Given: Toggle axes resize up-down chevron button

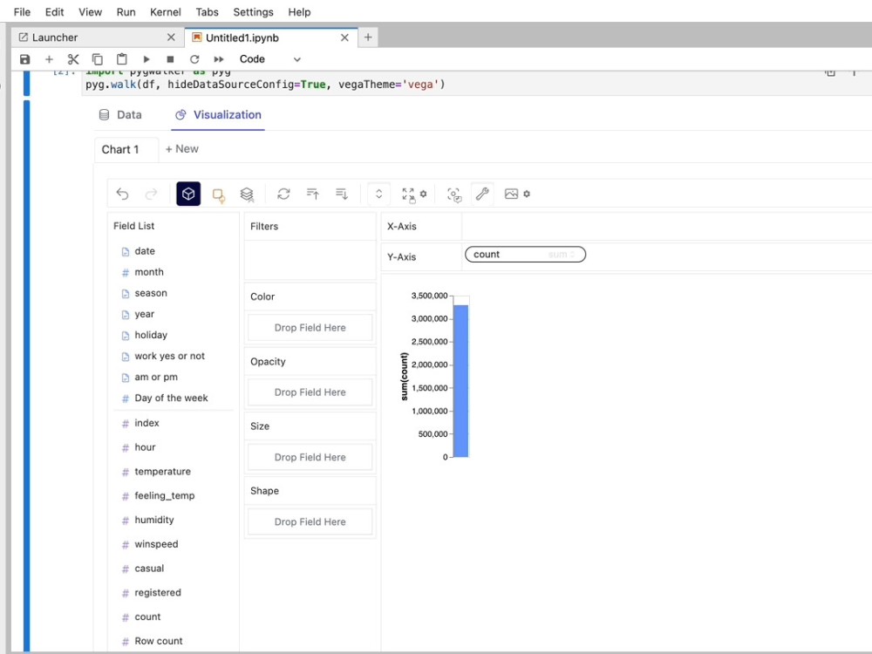Looking at the screenshot, I should 378,194.
